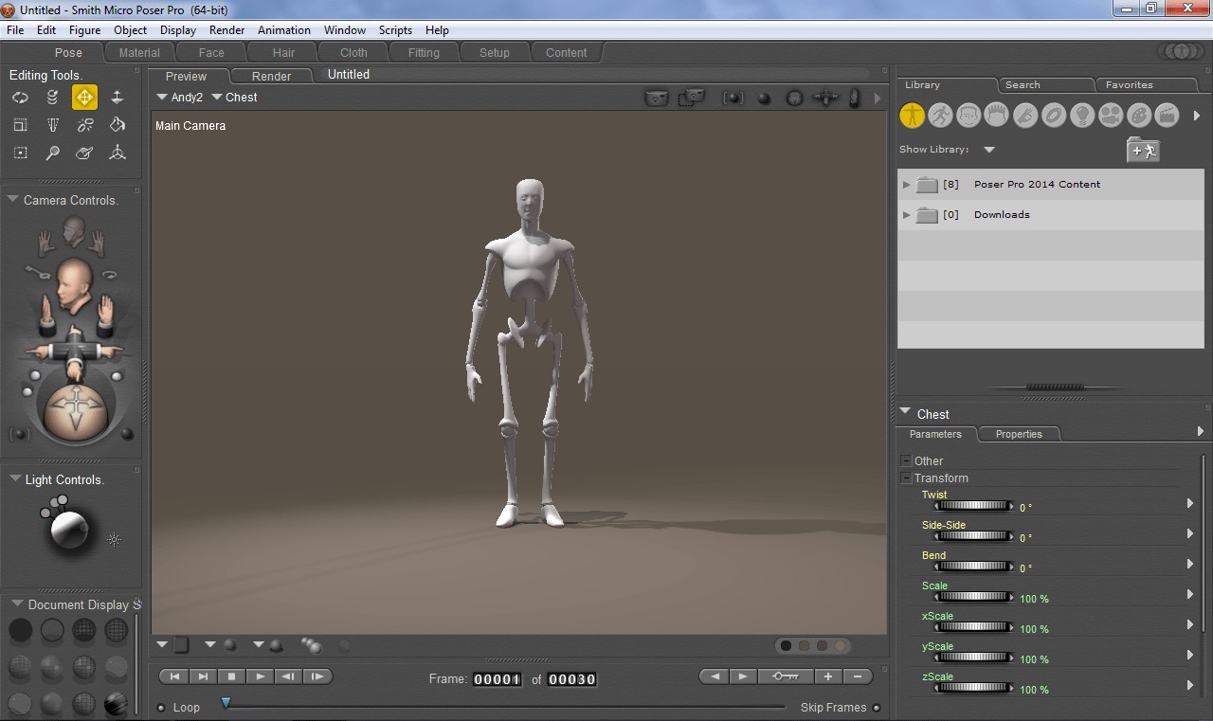Viewport: 1213px width, 721px height.
Task: Click the total frames count field
Action: click(572, 679)
